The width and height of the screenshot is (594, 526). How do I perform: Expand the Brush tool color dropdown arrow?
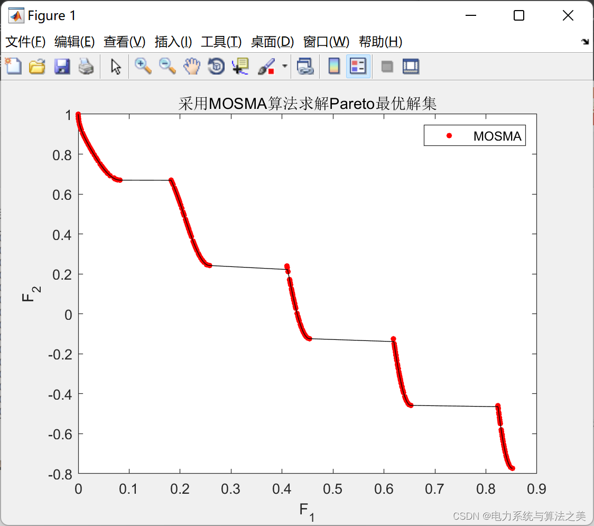point(285,66)
